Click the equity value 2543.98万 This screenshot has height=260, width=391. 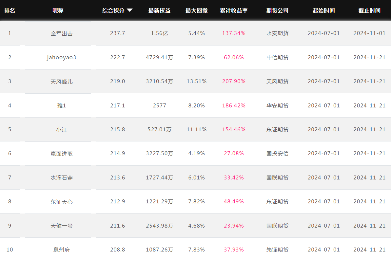[159, 225]
